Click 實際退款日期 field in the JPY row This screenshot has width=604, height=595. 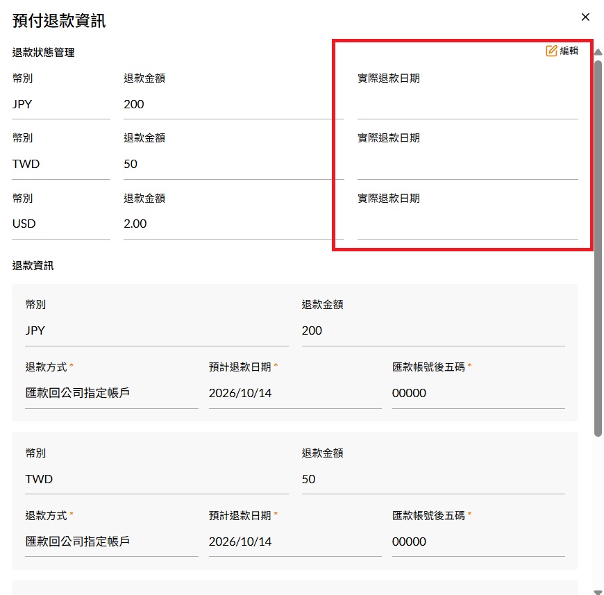468,104
